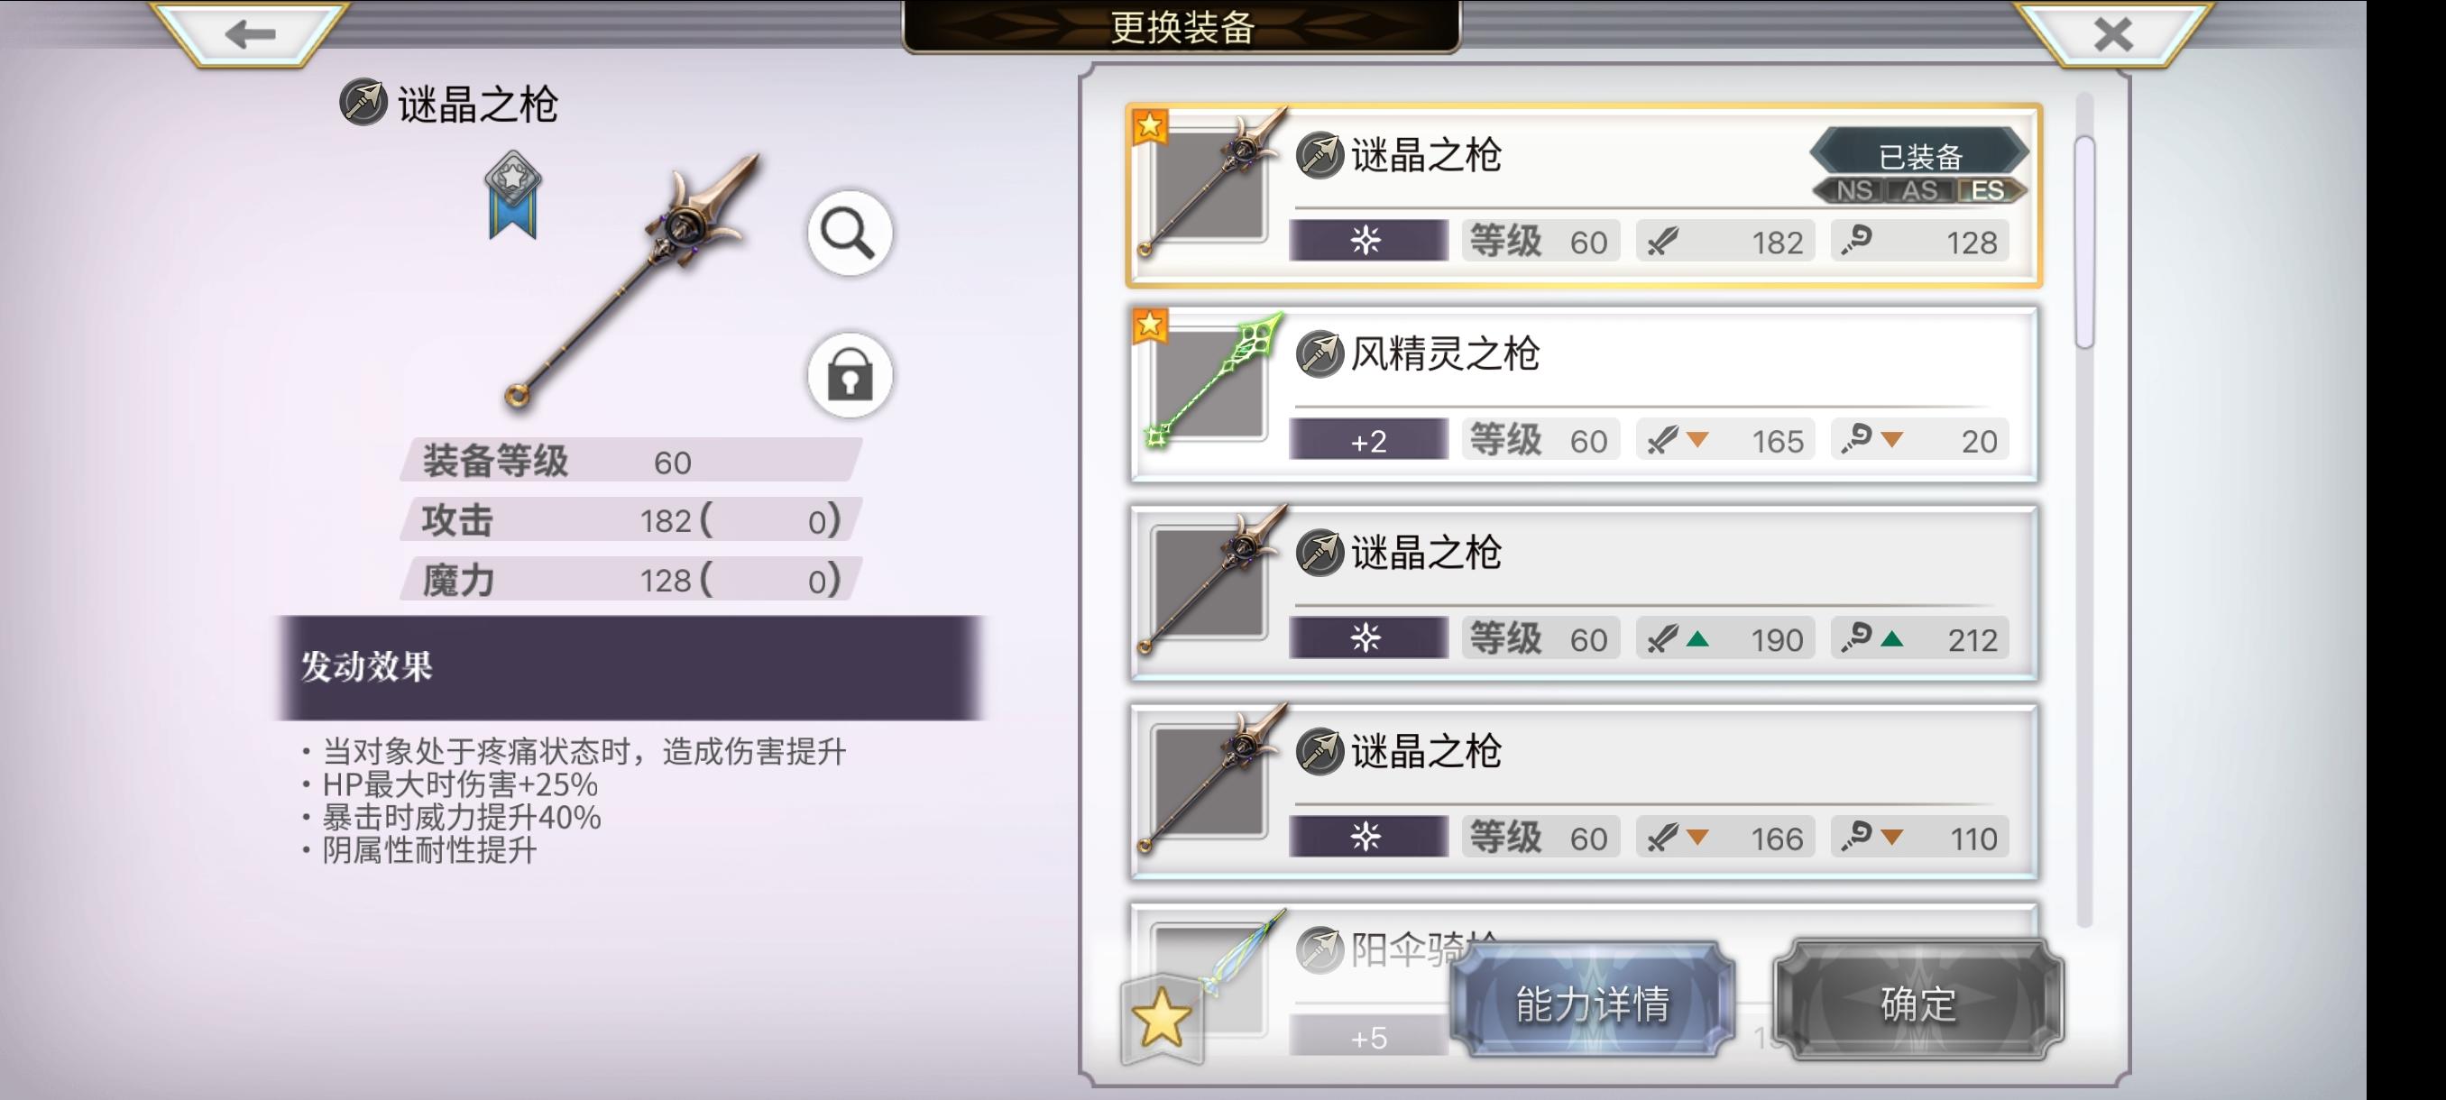Click the 确定 confirm button

[1918, 1002]
